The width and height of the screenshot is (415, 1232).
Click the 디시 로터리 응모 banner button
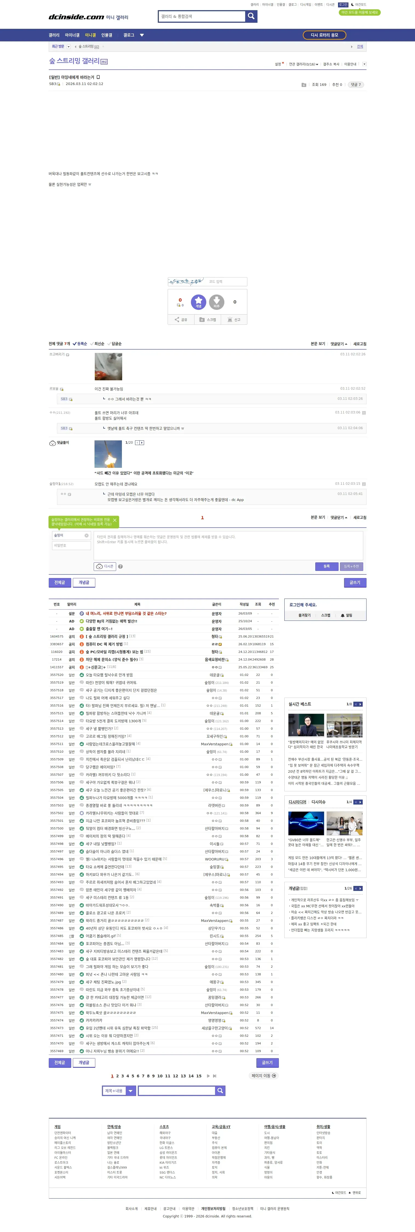[x=324, y=35]
